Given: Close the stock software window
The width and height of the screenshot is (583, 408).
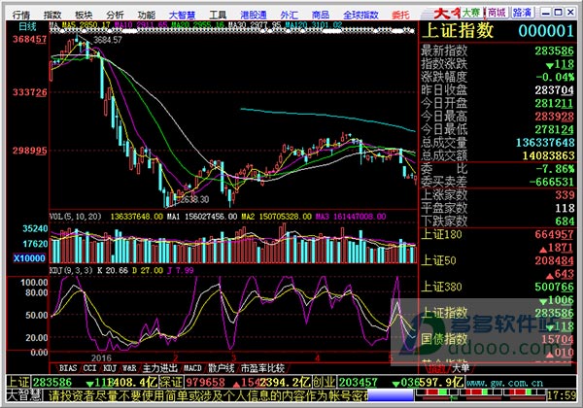Looking at the screenshot, I should pos(570,13).
